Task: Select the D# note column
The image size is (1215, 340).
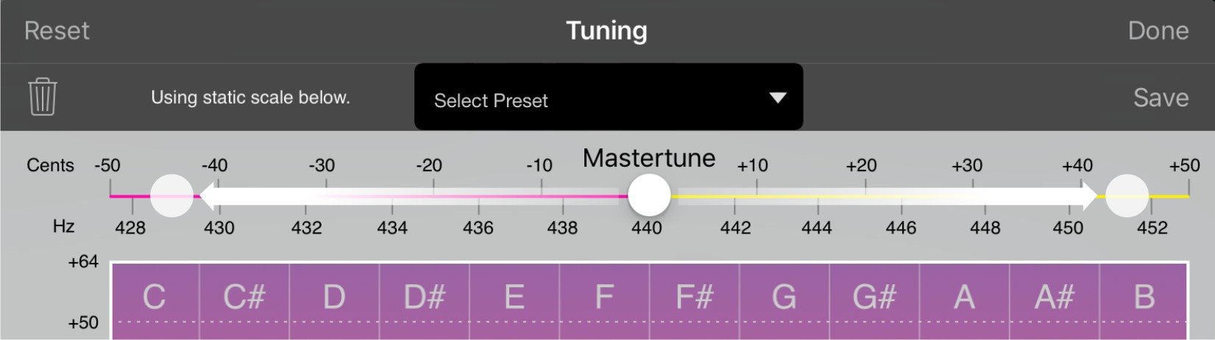Action: point(425,301)
